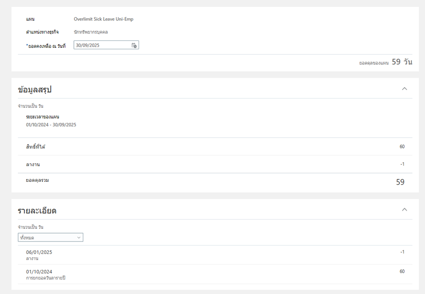Click the ยอดดุลรวม total row label
Viewport: 425px width, 294px height.
[x=37, y=180]
